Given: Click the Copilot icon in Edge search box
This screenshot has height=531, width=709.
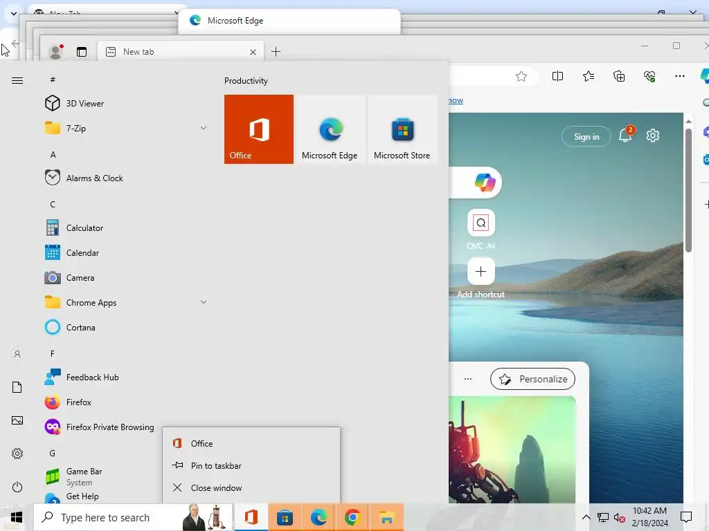Looking at the screenshot, I should pos(485,183).
